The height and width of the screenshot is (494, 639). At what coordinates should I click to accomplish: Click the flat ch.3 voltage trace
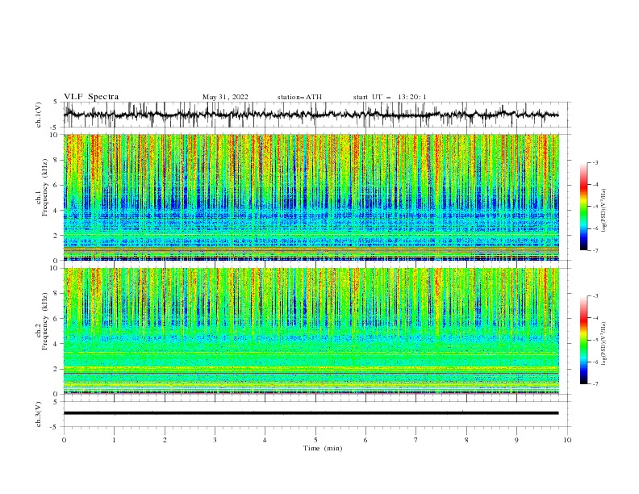[311, 413]
